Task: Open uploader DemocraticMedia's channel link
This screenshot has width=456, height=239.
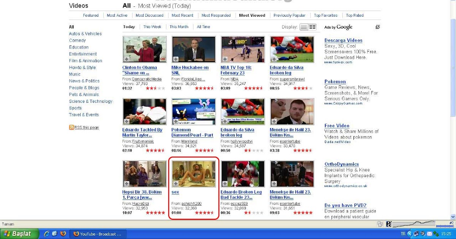Action: tap(147, 79)
